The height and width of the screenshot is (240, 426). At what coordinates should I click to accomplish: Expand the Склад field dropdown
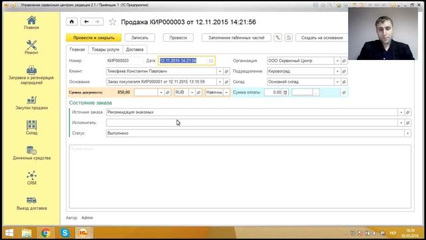pyautogui.click(x=337, y=81)
